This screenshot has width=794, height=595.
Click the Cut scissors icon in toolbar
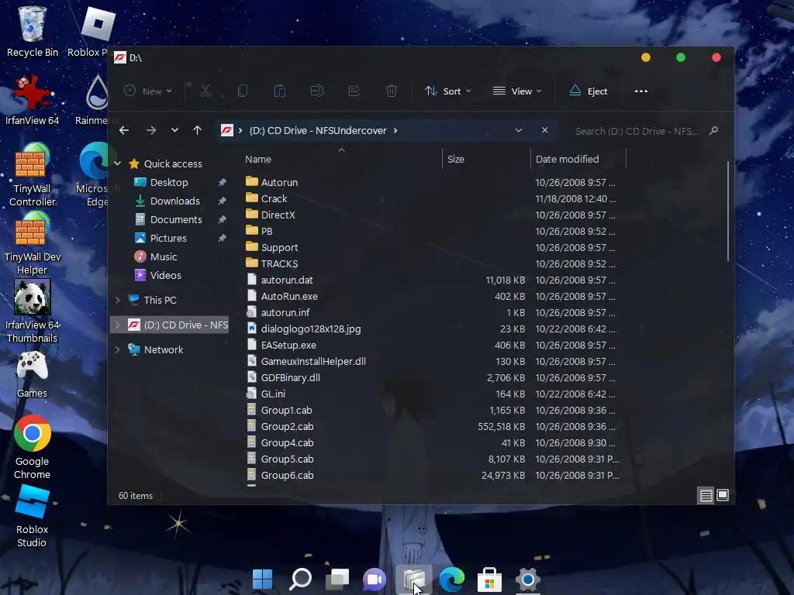pos(205,91)
